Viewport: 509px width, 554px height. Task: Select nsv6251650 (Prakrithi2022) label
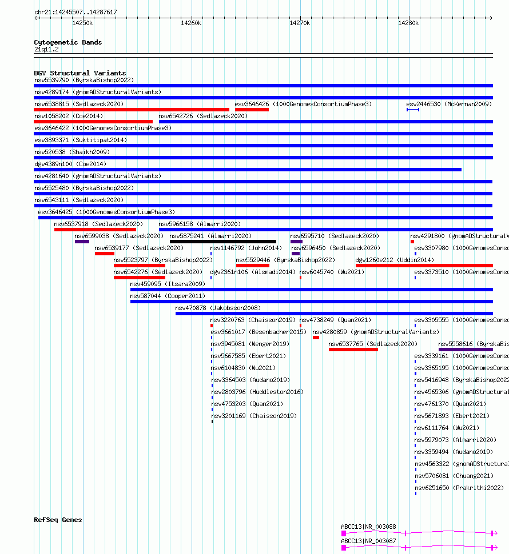coord(459,489)
